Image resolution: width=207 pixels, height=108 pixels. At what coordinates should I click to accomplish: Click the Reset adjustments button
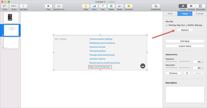coord(198,73)
